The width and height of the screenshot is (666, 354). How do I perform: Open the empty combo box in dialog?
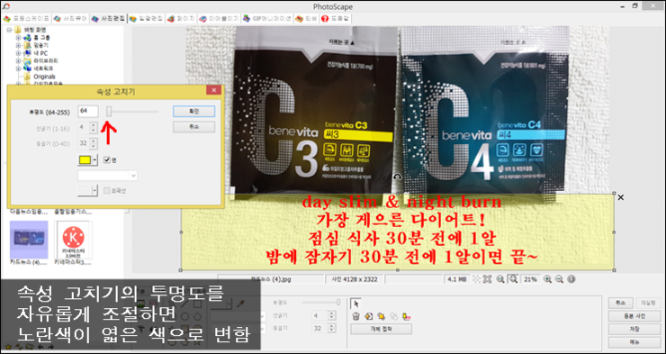107,176
